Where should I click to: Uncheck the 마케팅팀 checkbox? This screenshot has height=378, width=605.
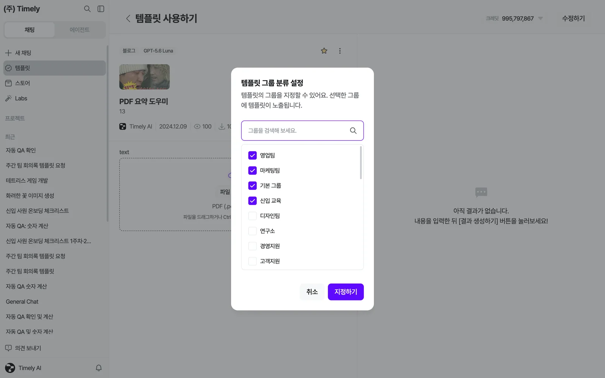(x=252, y=170)
